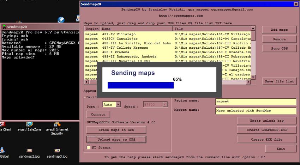Enable the NT format checkbox

[x=88, y=147]
